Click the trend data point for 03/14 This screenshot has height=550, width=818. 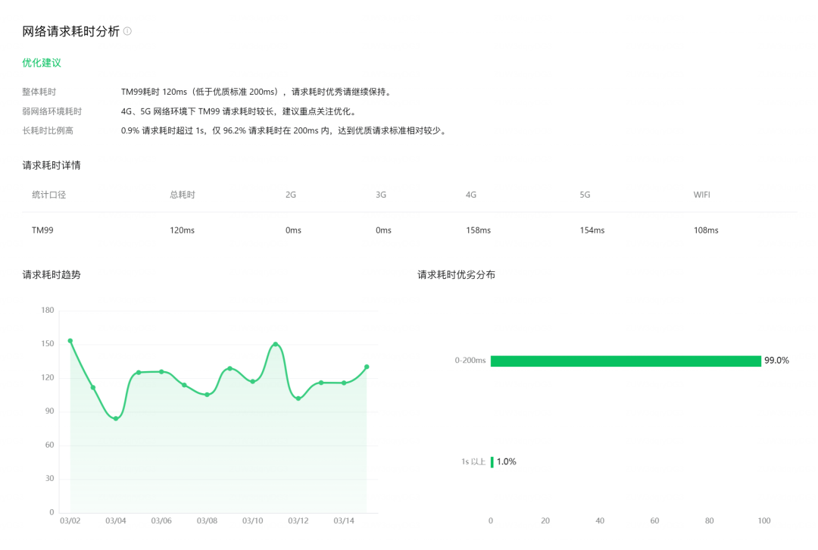point(344,383)
